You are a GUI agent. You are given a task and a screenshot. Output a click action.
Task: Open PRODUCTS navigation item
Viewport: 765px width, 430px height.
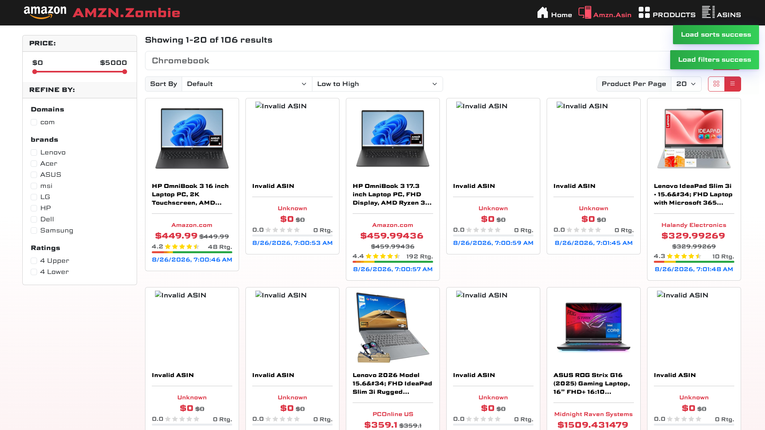[x=674, y=15]
